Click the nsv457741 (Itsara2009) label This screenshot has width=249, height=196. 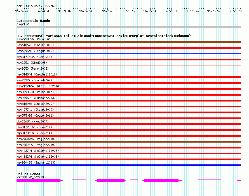pos(35,110)
